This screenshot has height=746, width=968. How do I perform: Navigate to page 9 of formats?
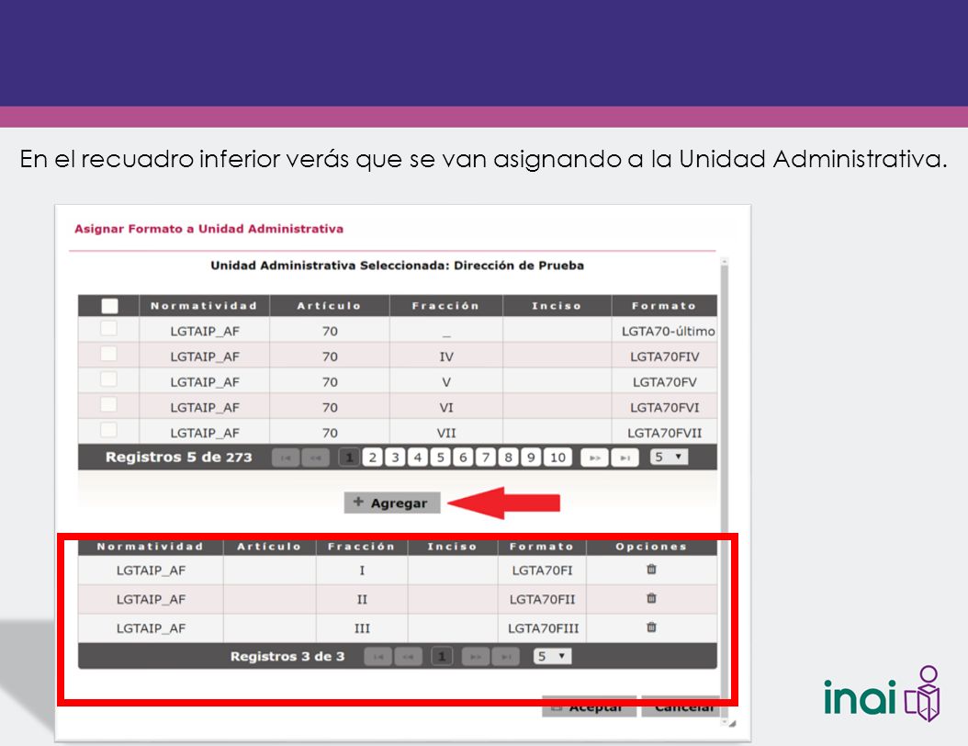[x=531, y=458]
